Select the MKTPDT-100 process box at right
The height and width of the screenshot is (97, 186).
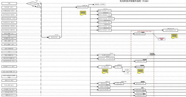(171, 30)
